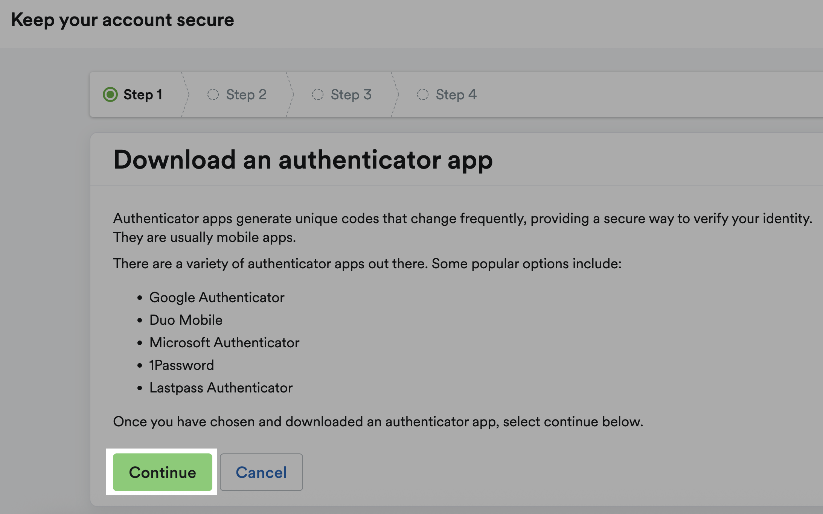Select the empty radio circle beside Step 4

423,94
